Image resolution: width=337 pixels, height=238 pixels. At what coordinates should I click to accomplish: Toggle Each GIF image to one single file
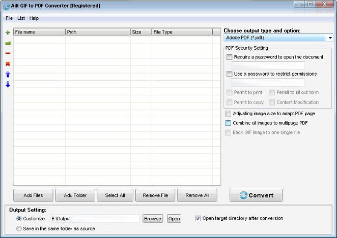[228, 132]
